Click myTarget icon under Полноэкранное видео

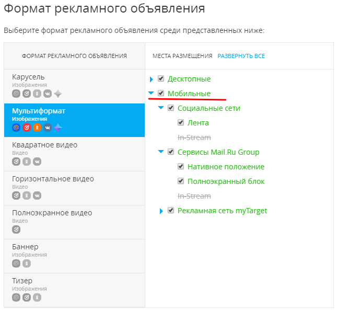coord(16,229)
